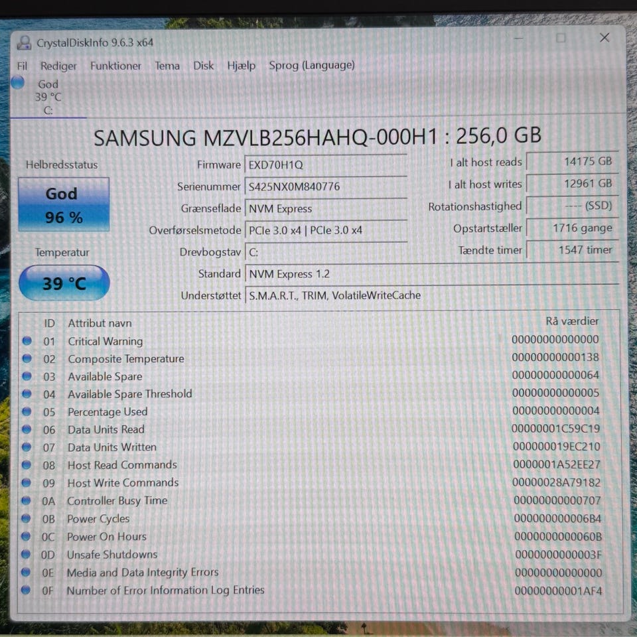Click the Standard field NVM Express 1.2
Image resolution: width=637 pixels, height=637 pixels.
[x=432, y=274]
